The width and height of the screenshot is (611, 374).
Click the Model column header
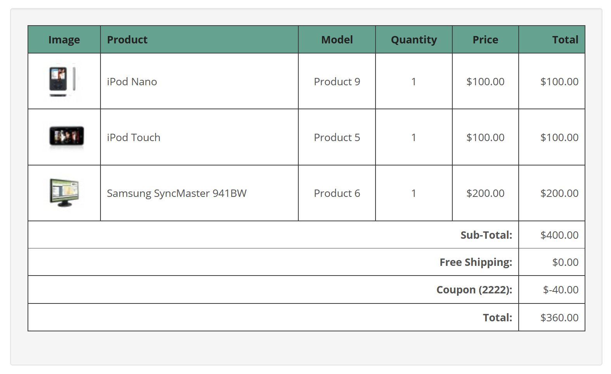tap(337, 40)
